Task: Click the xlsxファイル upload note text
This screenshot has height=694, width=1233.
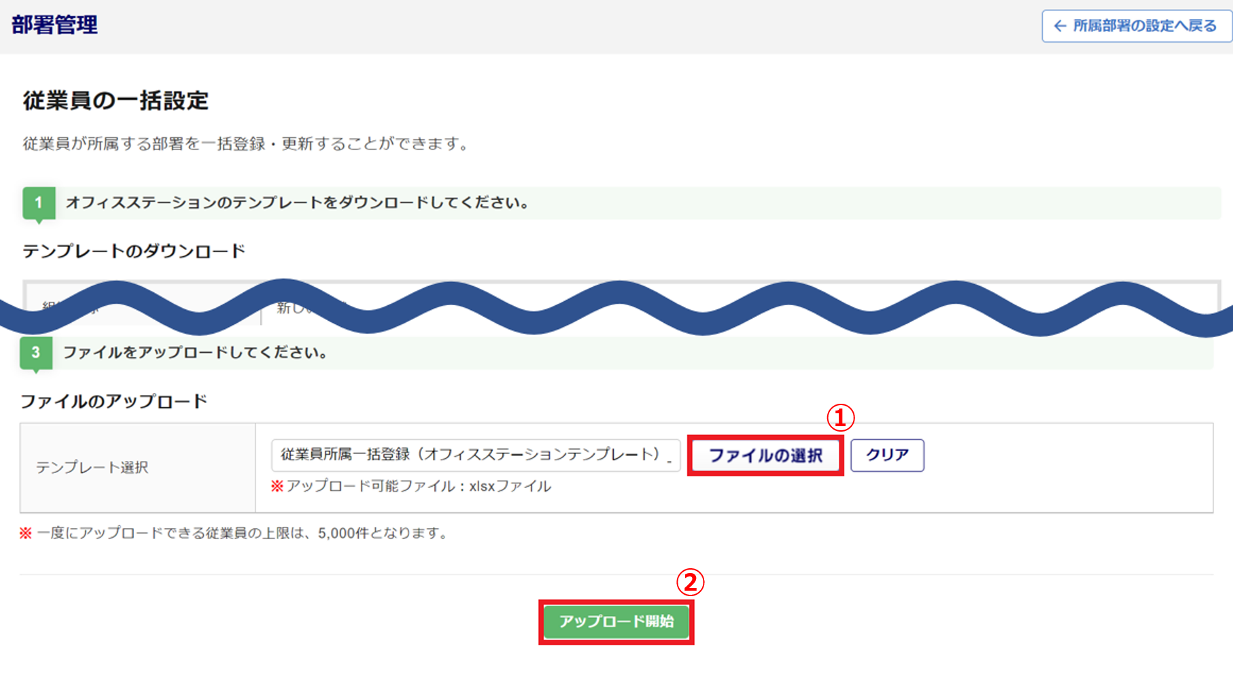Action: 411,486
